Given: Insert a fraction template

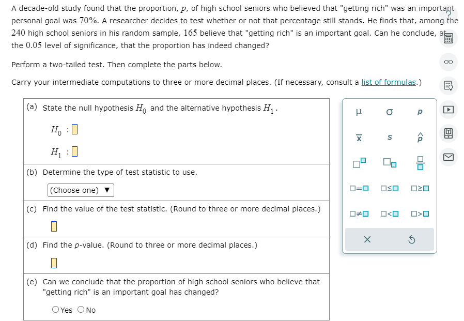Looking at the screenshot, I should pyautogui.click(x=420, y=162).
